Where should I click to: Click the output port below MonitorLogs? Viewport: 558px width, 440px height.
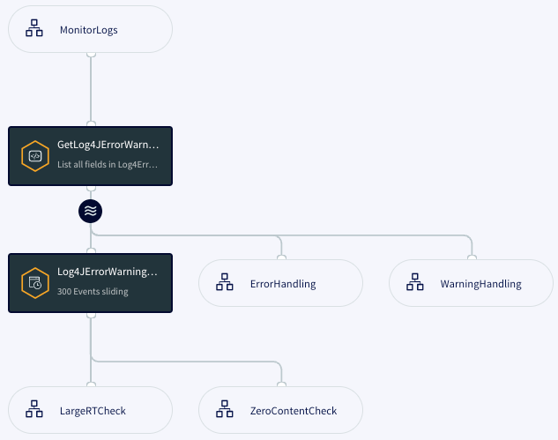point(91,54)
